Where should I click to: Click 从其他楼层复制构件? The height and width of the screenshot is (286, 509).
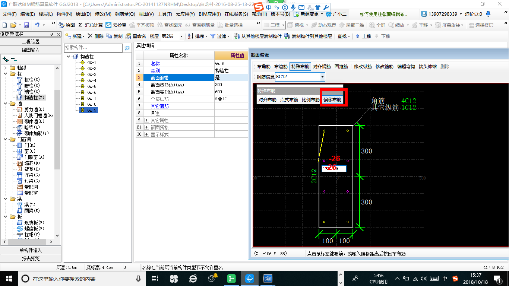point(258,36)
